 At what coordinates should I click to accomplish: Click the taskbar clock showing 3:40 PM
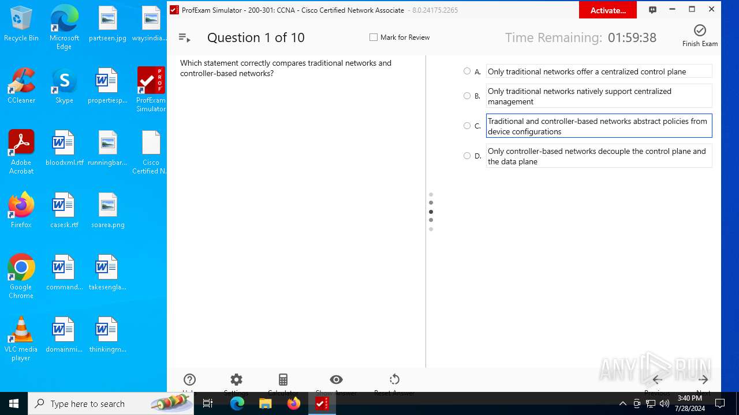point(690,403)
